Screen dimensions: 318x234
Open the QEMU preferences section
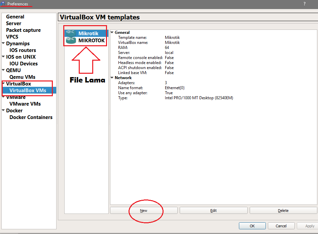(x=13, y=70)
